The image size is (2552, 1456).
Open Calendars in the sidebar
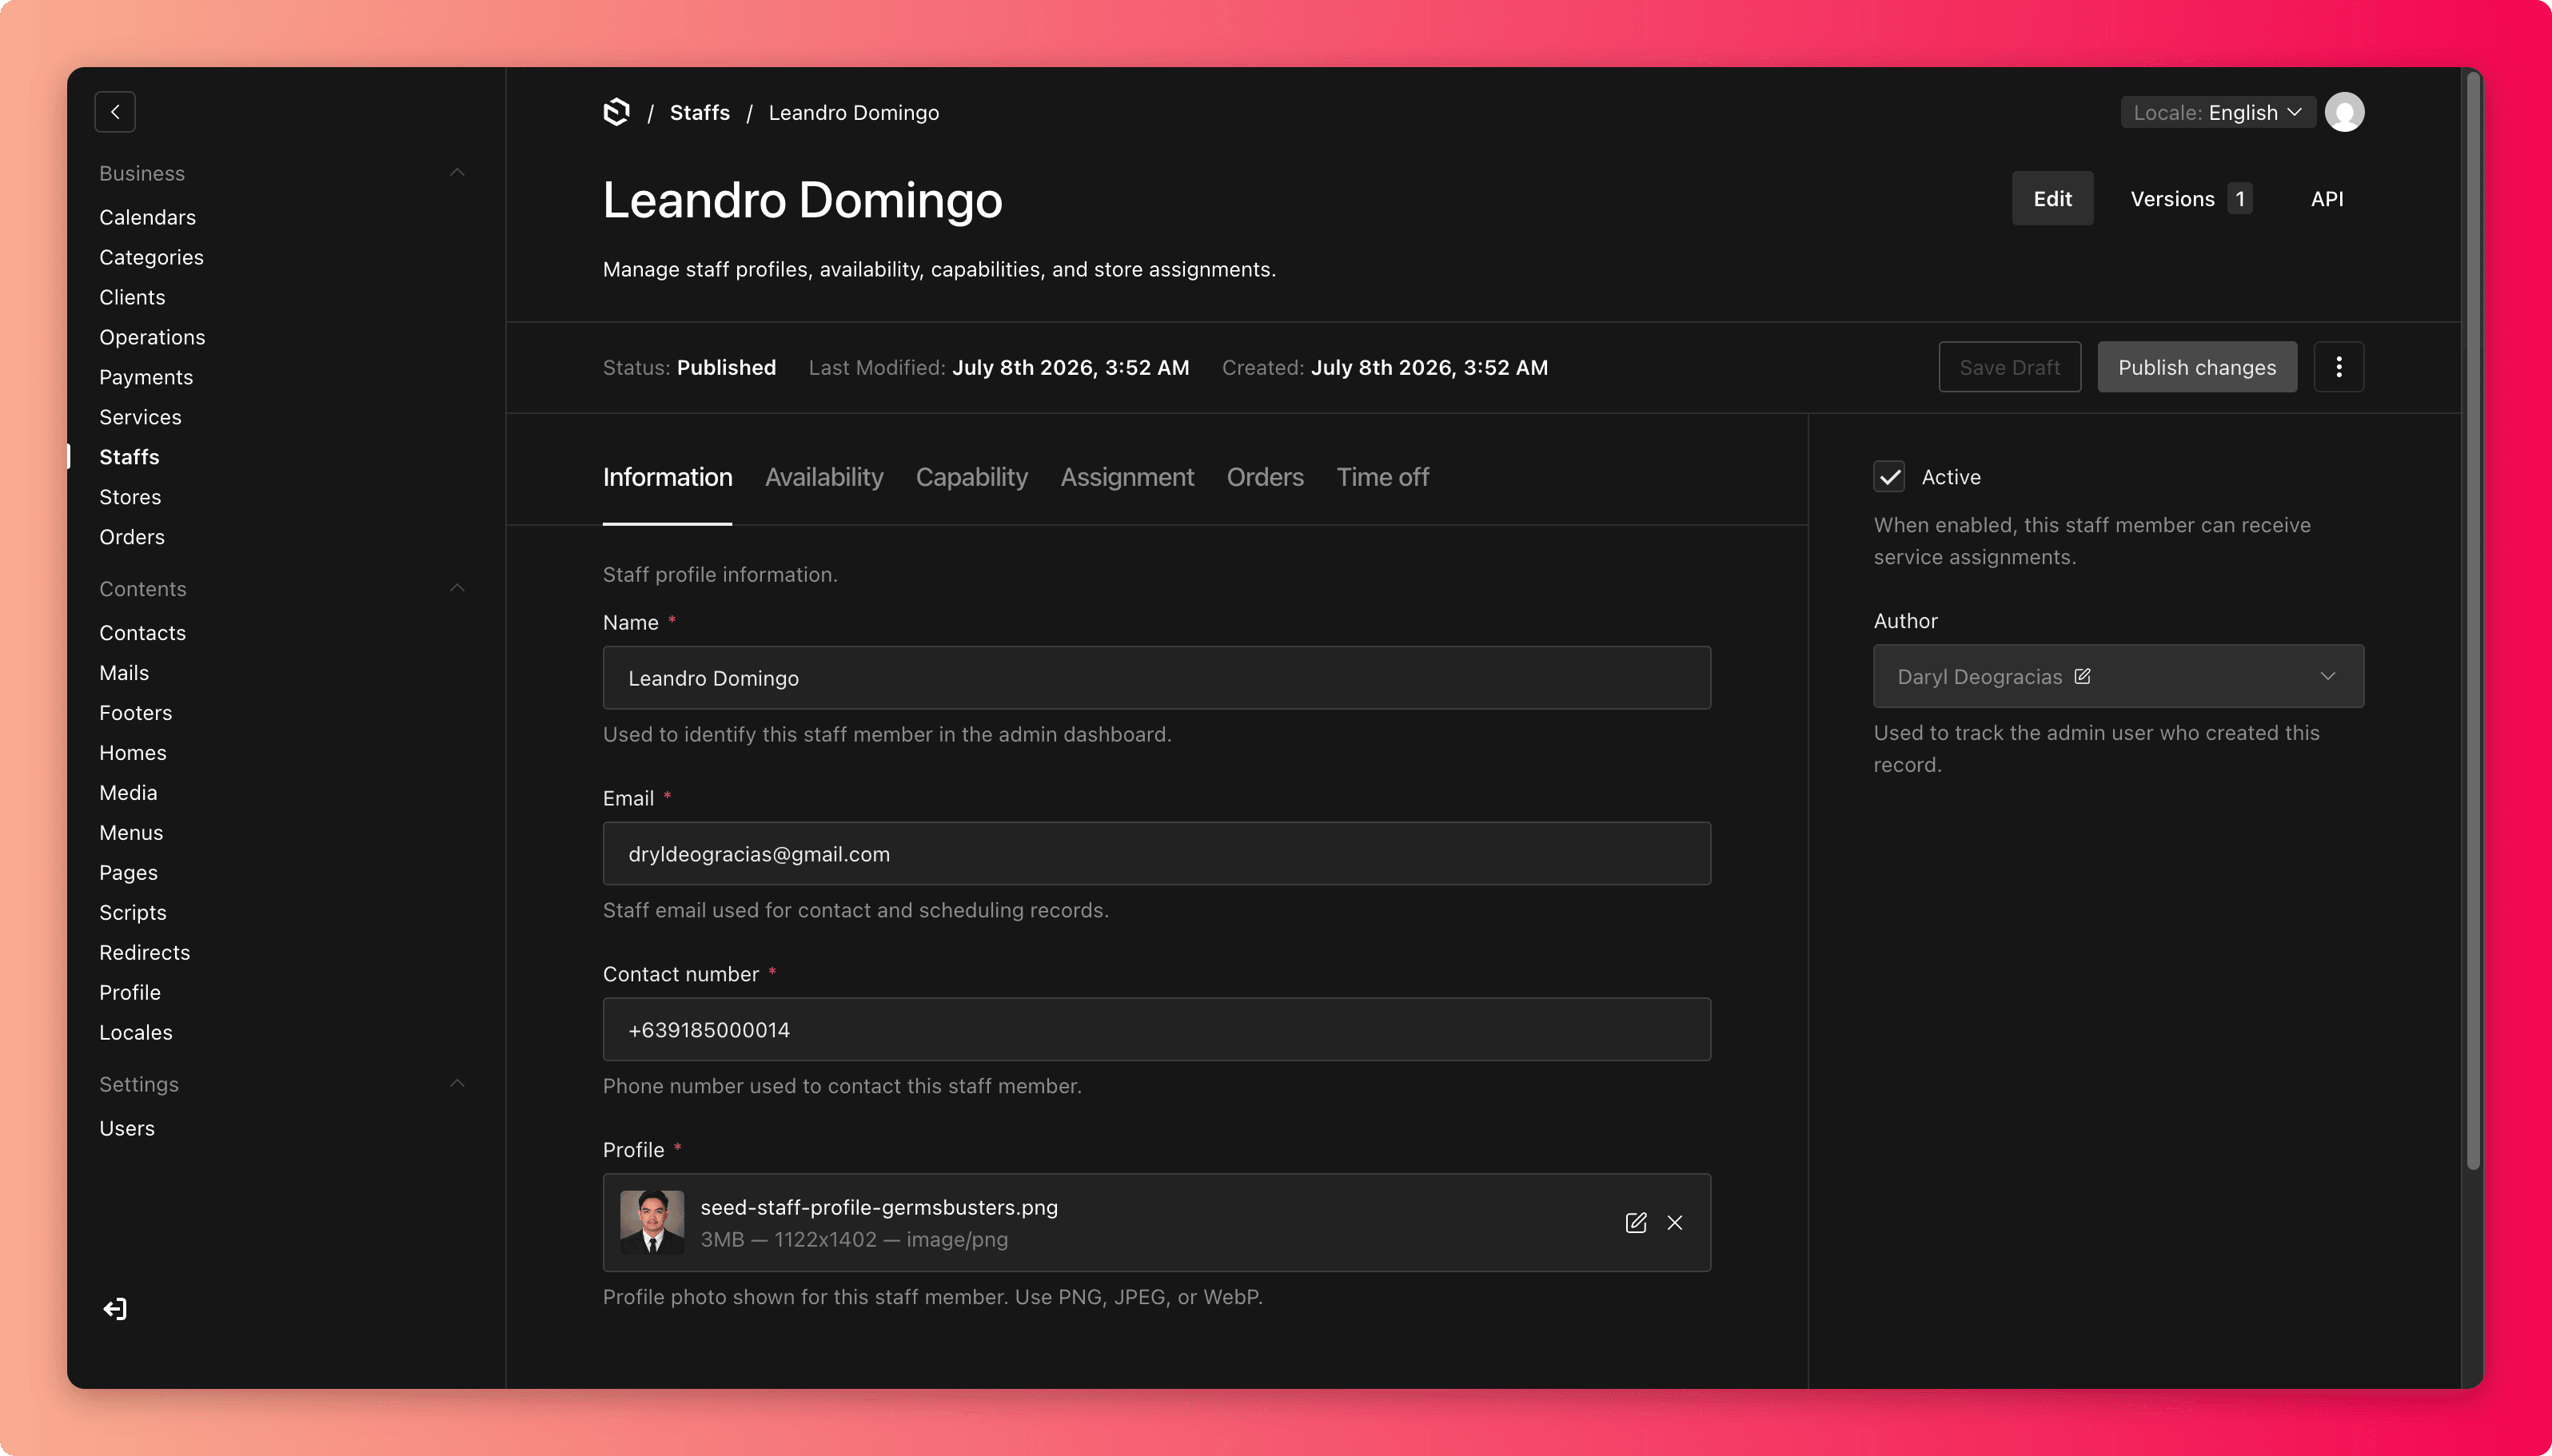147,217
